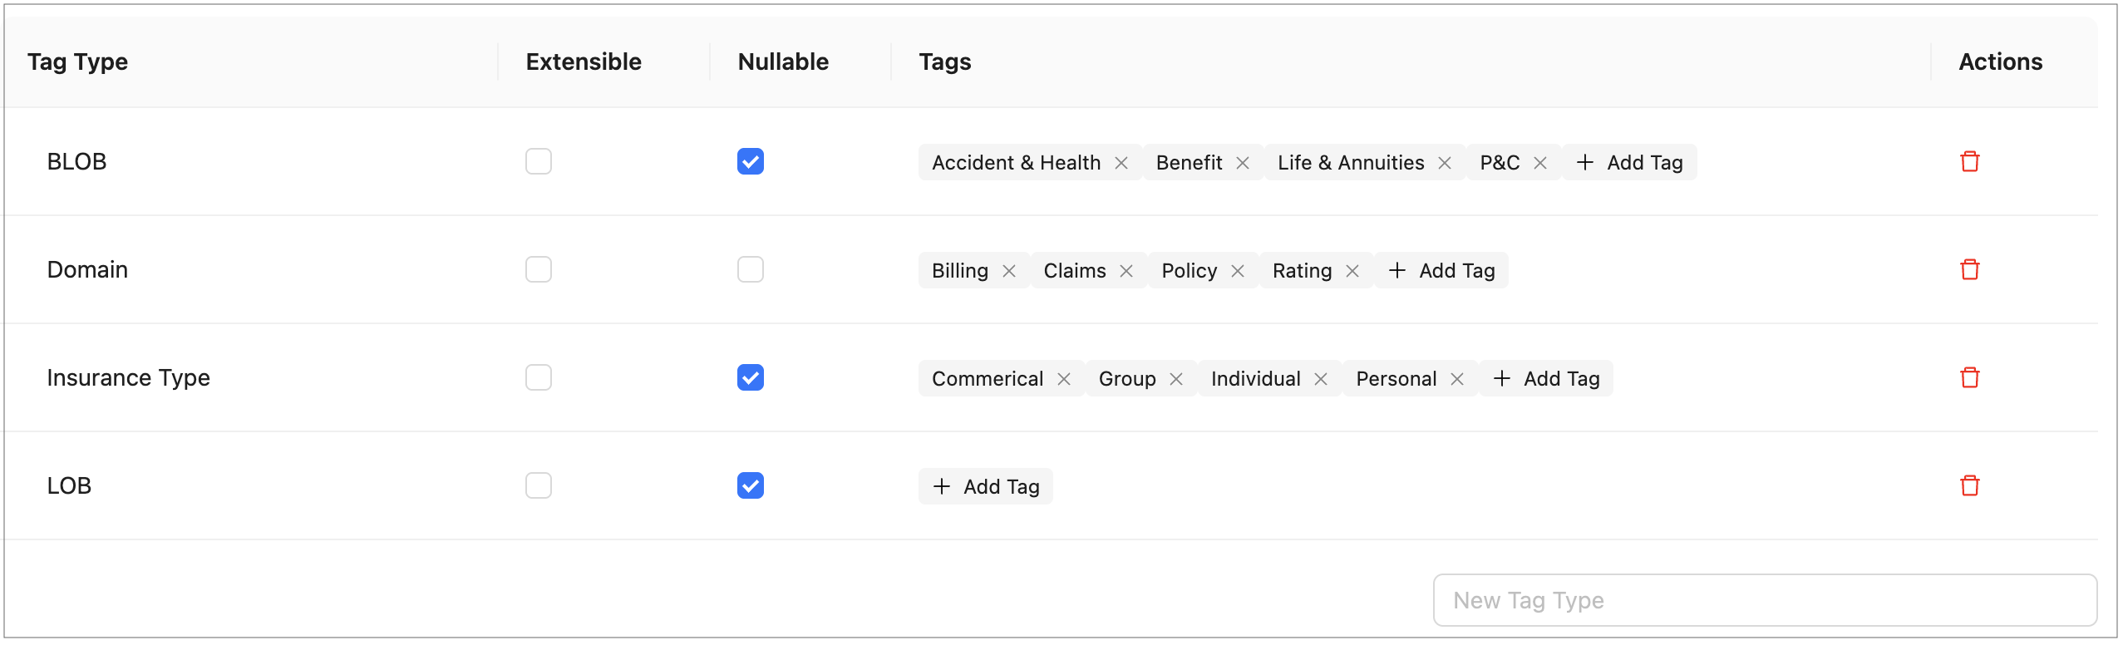Enable Extensible for LOB
Screen dimensions: 2123x645
coord(538,485)
